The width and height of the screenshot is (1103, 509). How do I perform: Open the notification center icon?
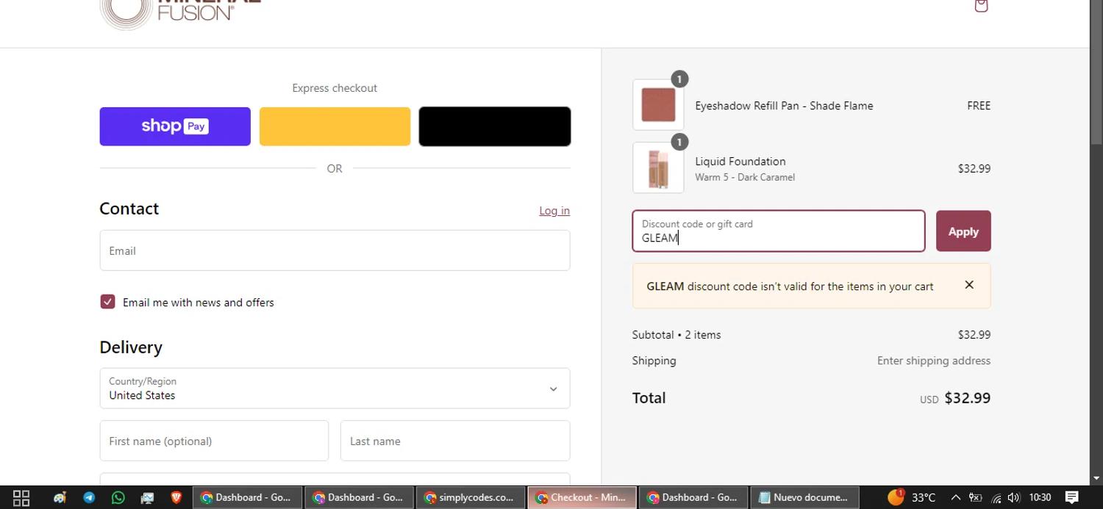pyautogui.click(x=1071, y=497)
